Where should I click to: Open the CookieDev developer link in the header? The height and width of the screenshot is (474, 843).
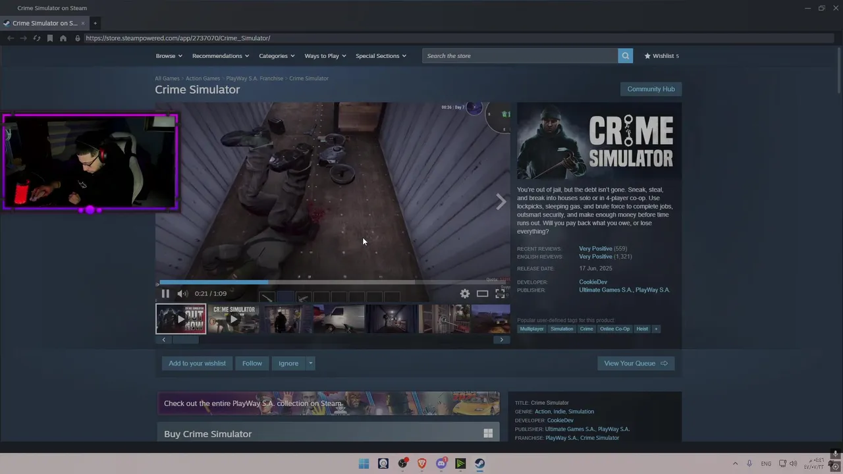(593, 282)
